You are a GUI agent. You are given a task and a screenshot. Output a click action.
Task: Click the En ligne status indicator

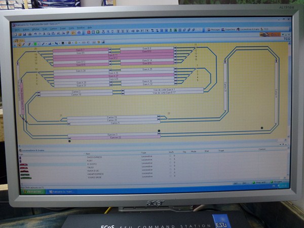(x=276, y=182)
